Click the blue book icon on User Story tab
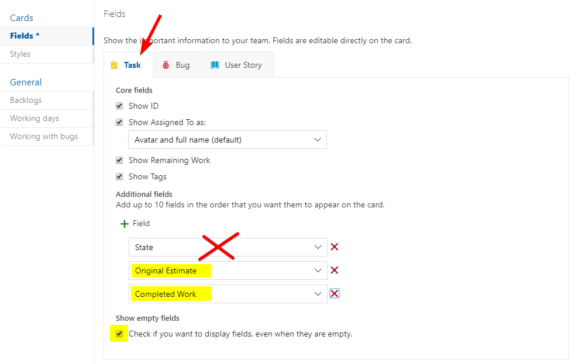Screen dimensions: 572x364 tap(215, 65)
